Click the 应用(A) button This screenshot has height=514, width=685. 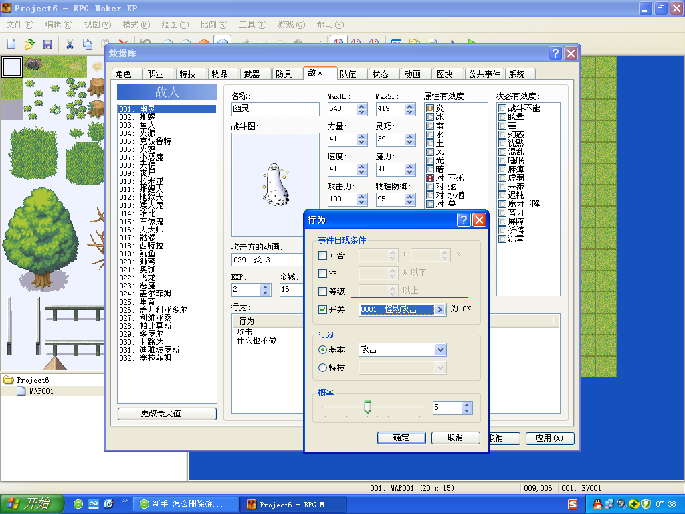point(550,438)
